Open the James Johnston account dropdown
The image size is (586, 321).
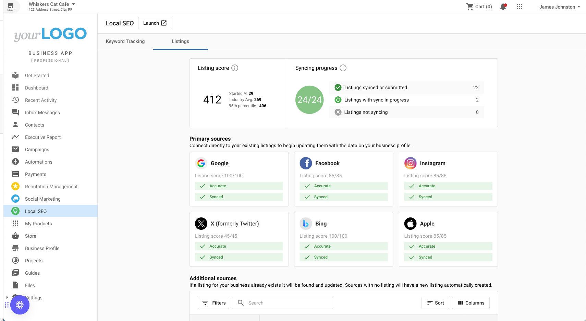coord(560,7)
